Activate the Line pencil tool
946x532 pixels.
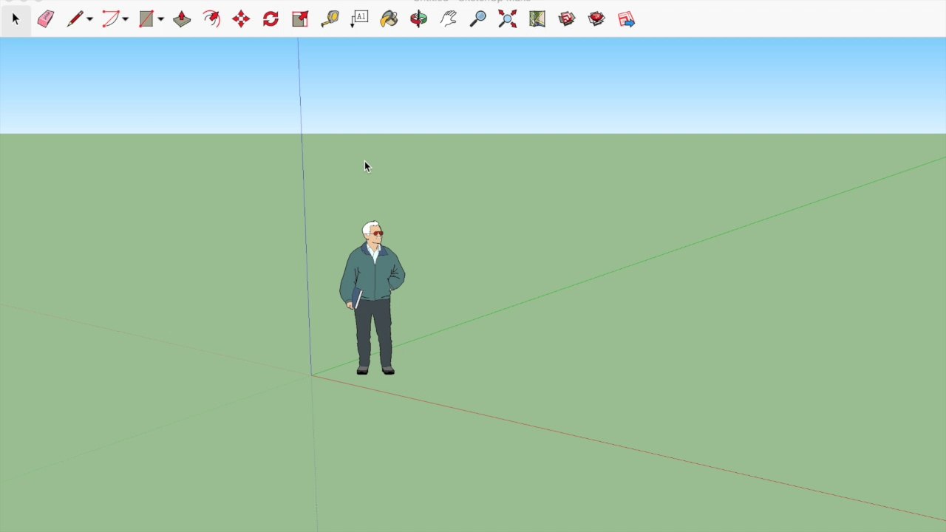coord(75,19)
